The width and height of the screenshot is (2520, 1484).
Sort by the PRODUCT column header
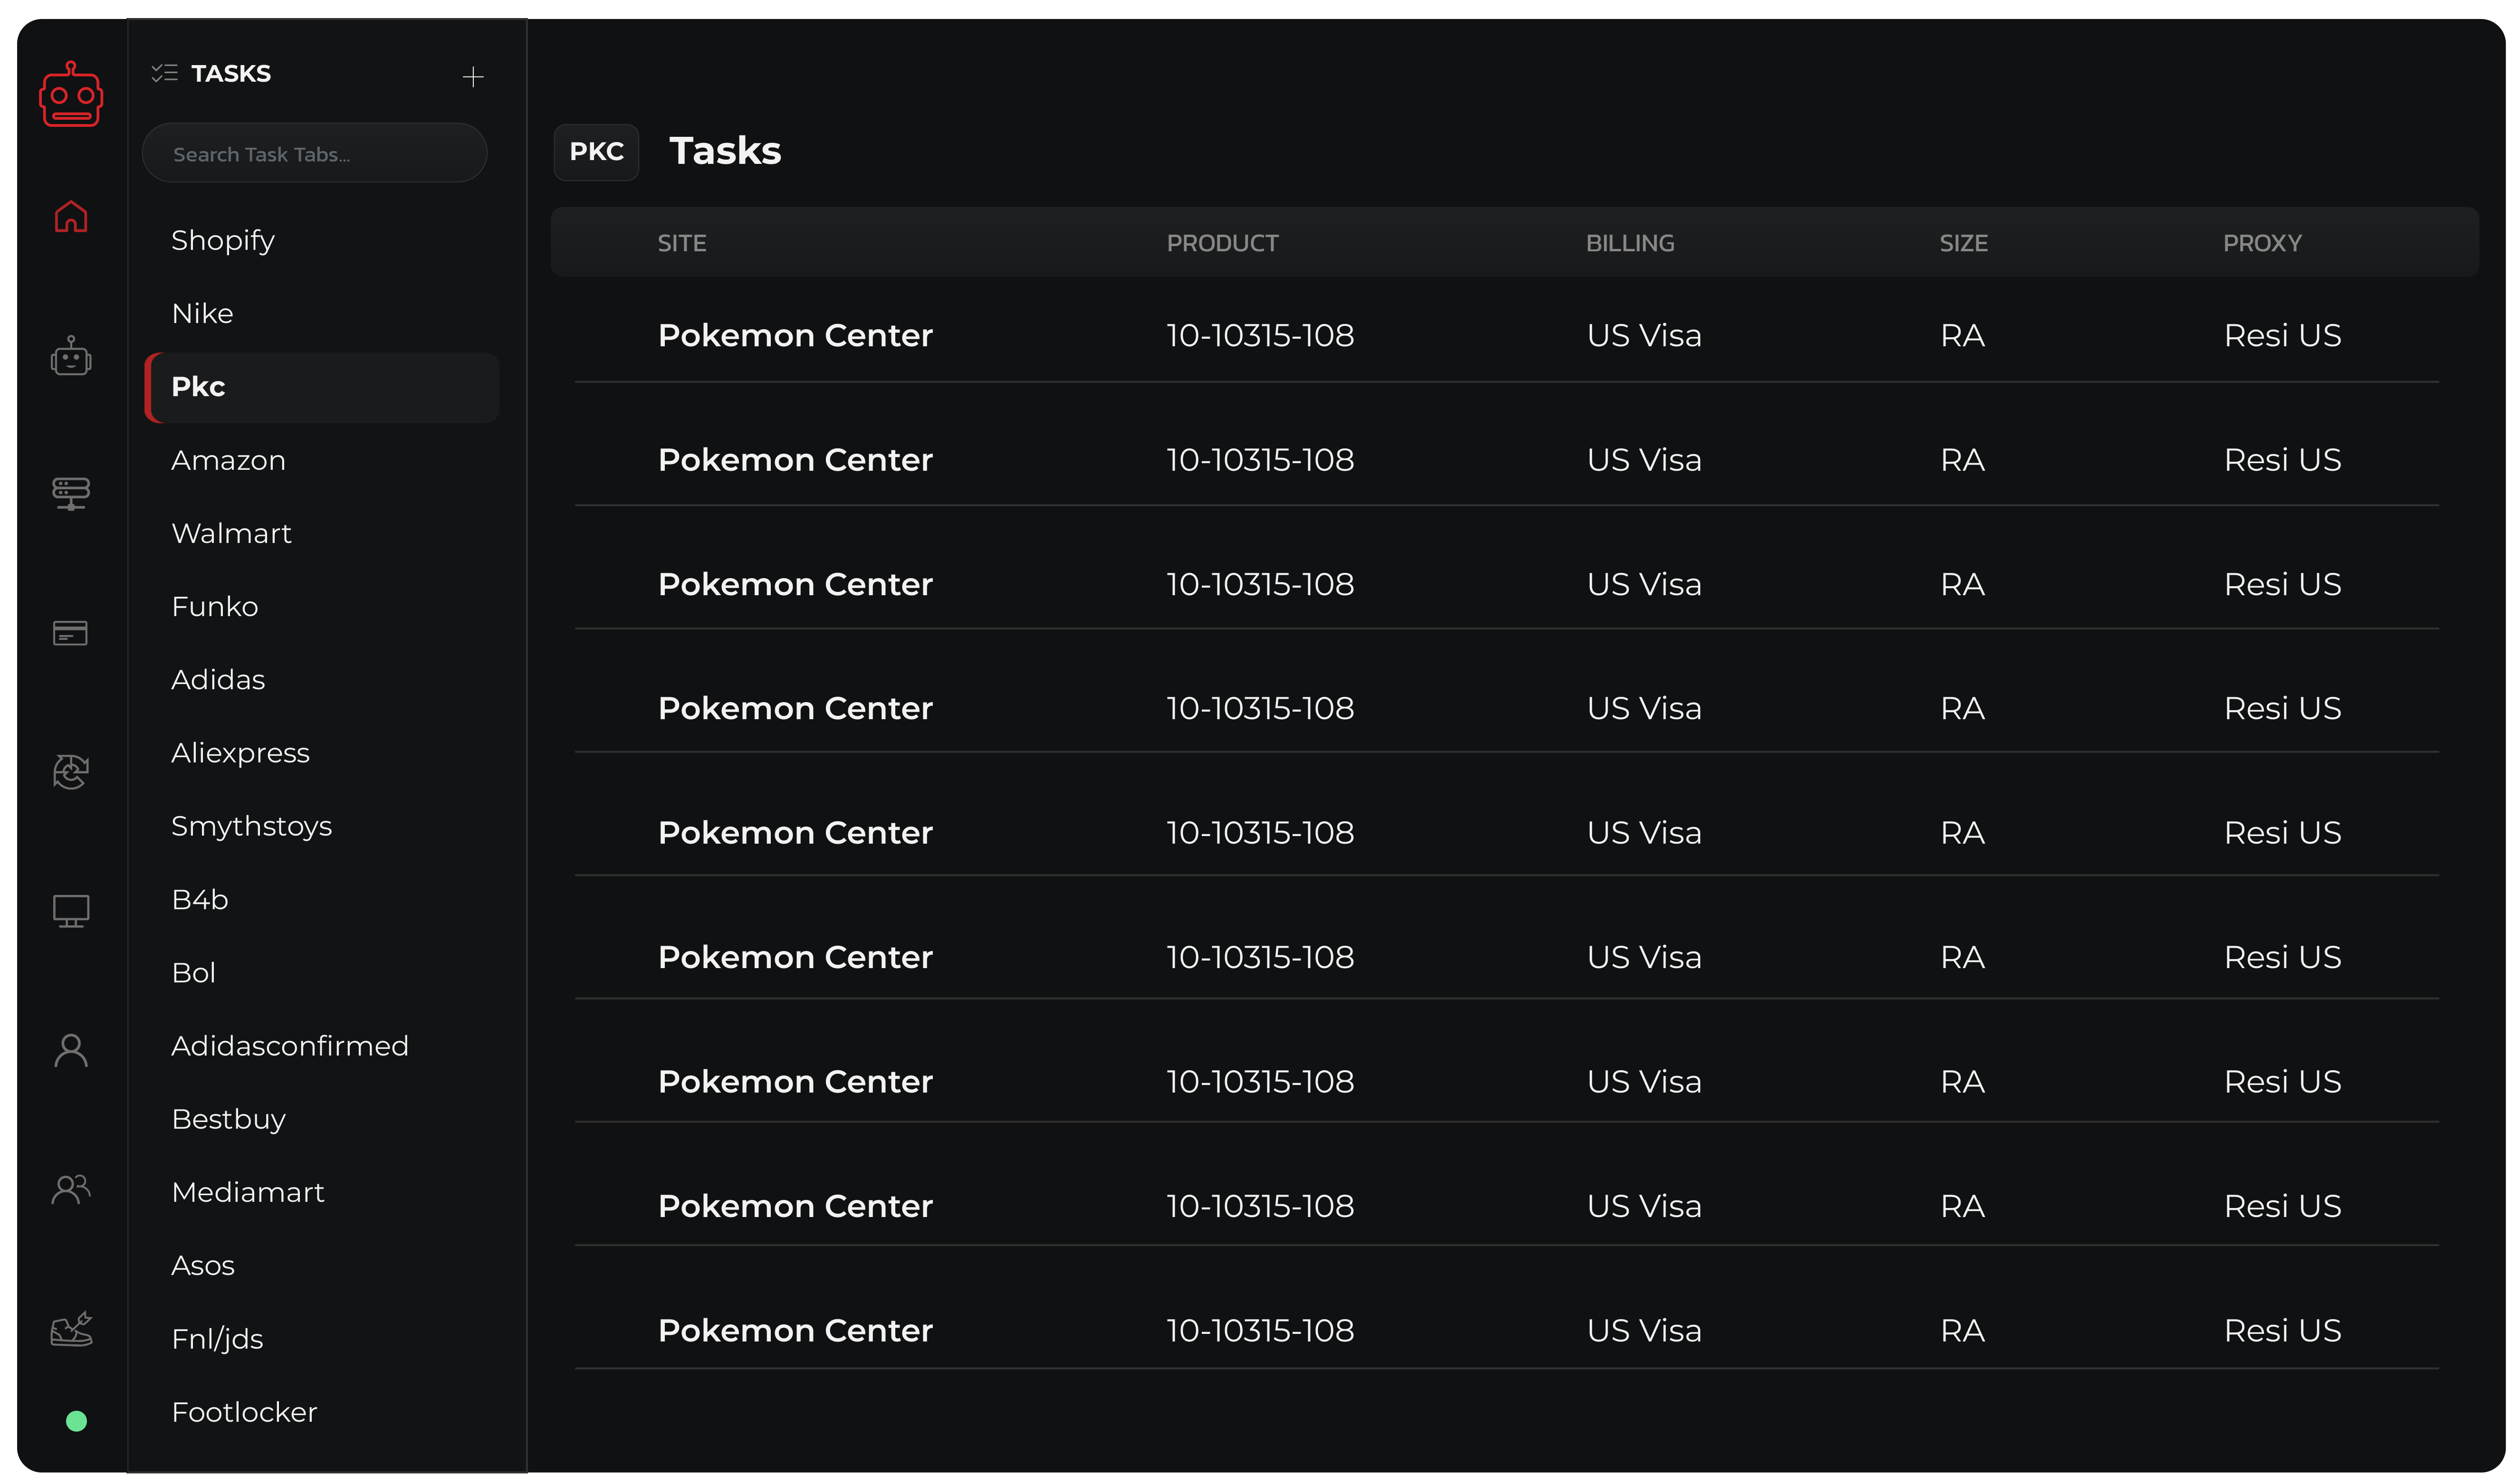(x=1223, y=243)
